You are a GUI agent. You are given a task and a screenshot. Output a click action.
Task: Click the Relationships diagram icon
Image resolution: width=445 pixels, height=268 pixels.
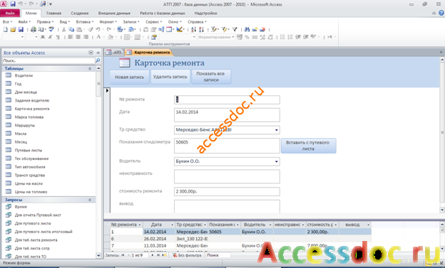coord(161,29)
